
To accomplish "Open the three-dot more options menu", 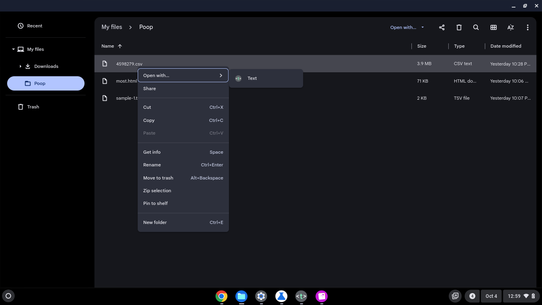I will pyautogui.click(x=527, y=27).
